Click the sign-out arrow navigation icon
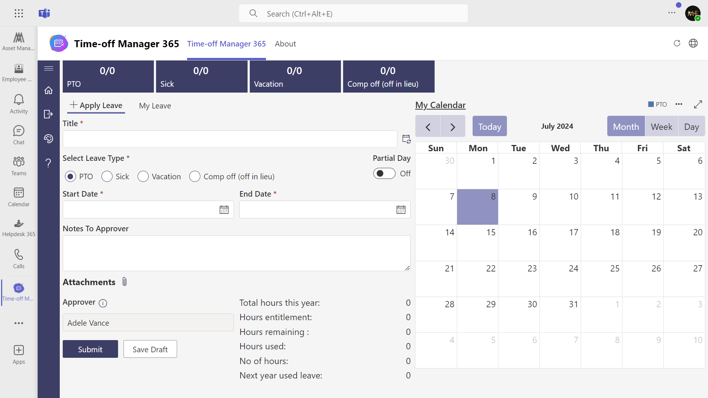Viewport: 708px width, 398px height. coord(49,114)
